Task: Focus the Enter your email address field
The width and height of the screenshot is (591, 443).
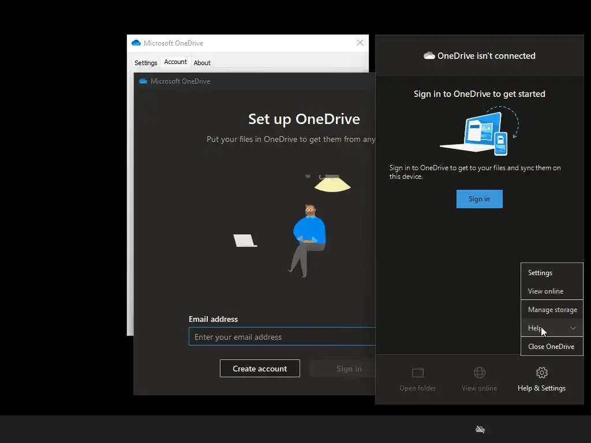Action: click(282, 337)
